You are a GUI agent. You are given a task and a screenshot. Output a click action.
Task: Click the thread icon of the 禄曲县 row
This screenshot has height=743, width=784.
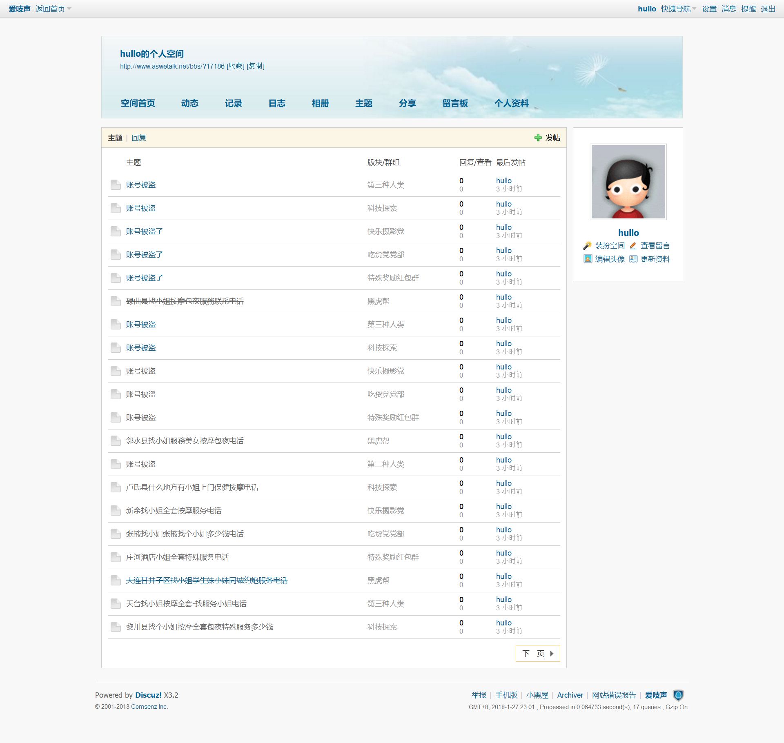click(116, 301)
